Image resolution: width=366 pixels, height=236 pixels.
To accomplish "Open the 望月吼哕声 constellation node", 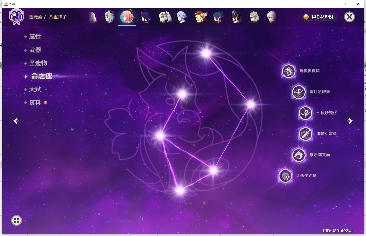I will point(299,92).
